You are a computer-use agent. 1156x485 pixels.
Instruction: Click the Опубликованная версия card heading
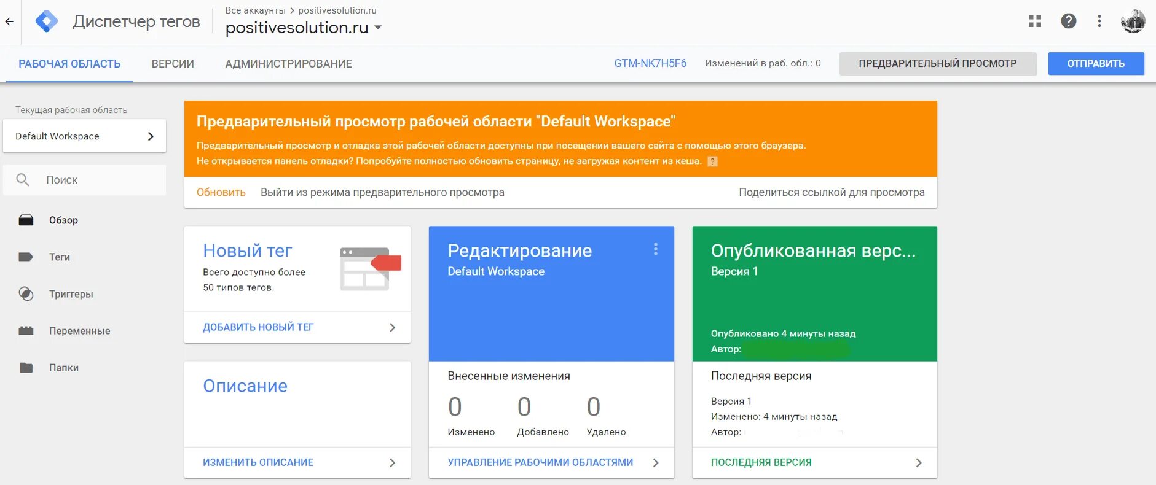[813, 250]
